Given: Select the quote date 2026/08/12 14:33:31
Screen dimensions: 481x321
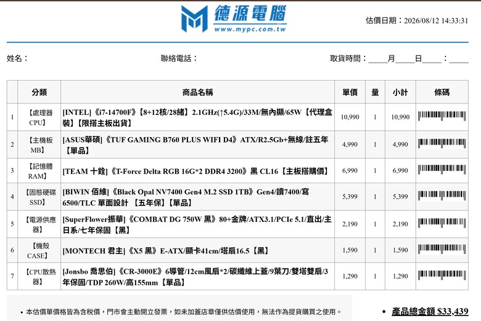Looking at the screenshot, I should (436, 21).
